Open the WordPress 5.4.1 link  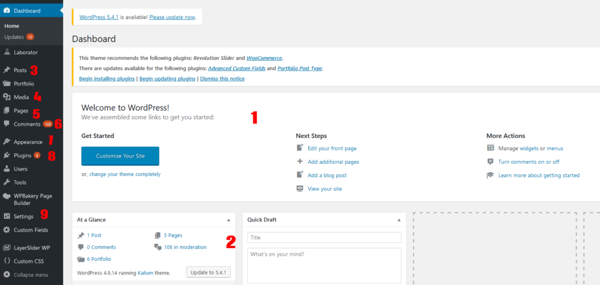tap(99, 17)
